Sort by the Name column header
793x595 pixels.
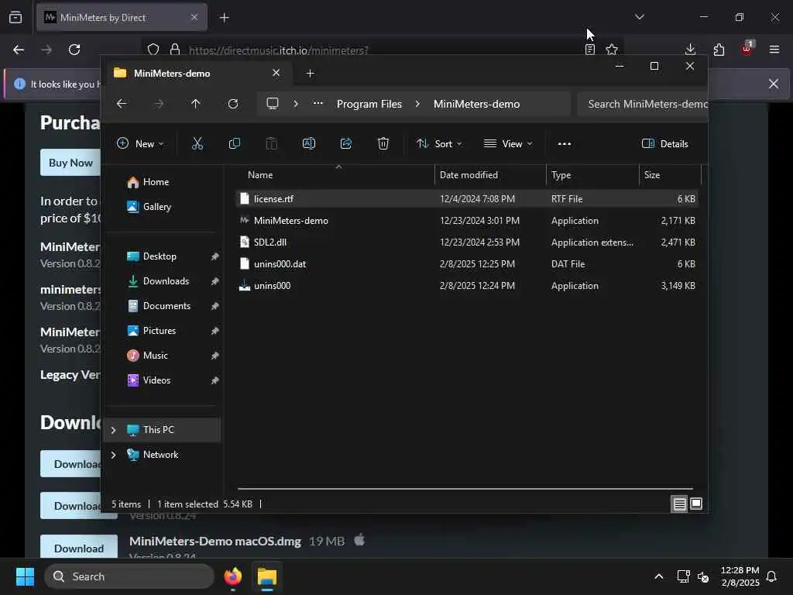[335, 175]
